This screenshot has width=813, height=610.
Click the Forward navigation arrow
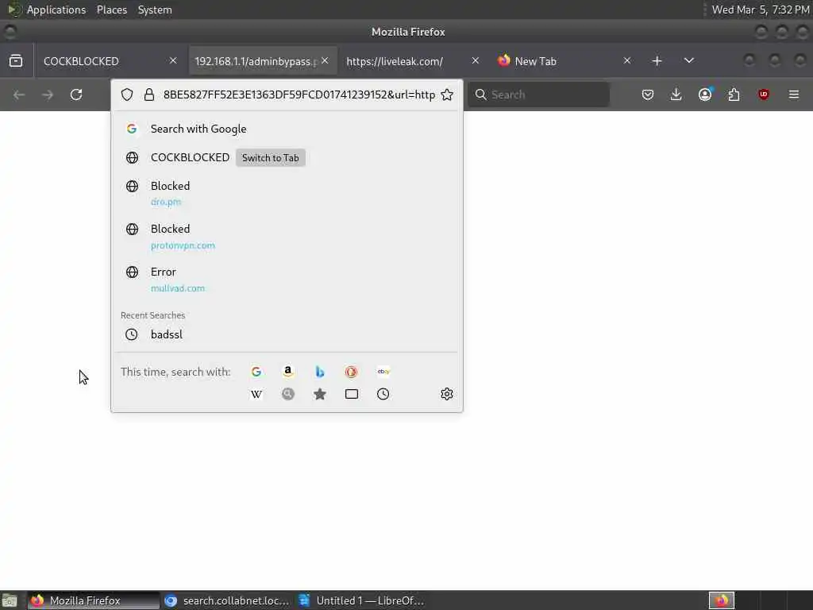click(x=48, y=95)
